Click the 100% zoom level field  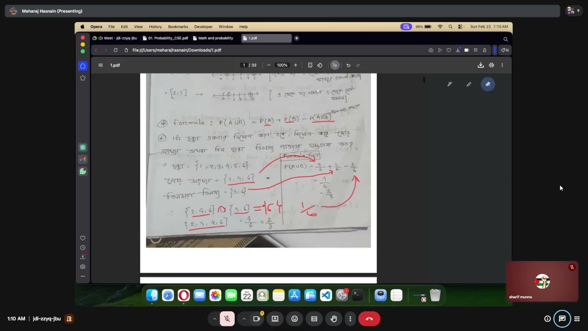click(x=282, y=65)
